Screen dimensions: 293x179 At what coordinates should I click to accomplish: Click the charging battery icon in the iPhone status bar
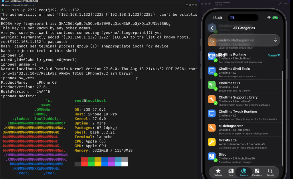275,18
